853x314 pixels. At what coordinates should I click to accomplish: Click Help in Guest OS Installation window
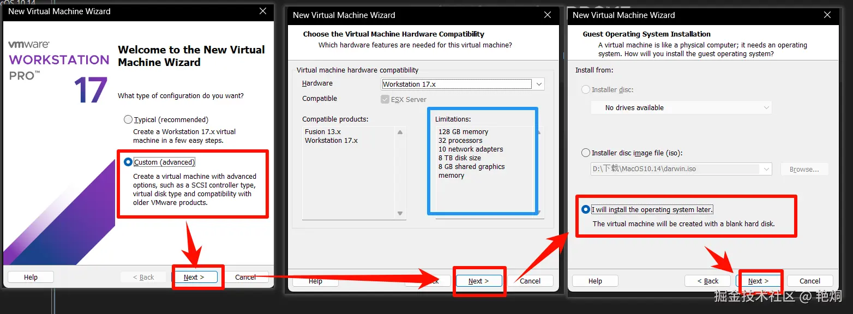pyautogui.click(x=595, y=281)
